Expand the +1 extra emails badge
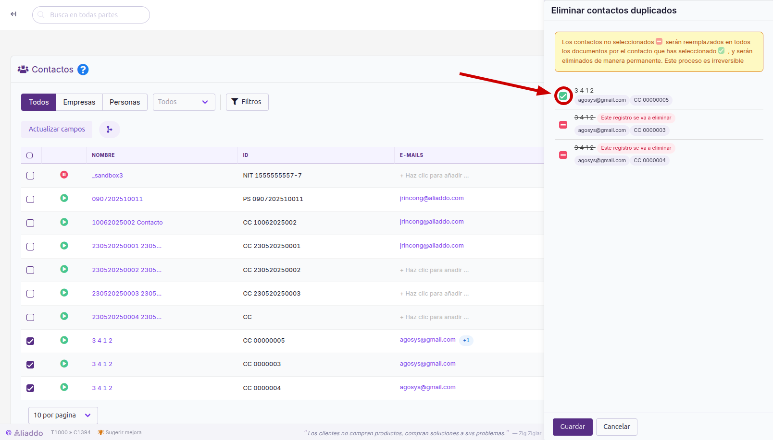This screenshot has width=773, height=440. pos(466,340)
